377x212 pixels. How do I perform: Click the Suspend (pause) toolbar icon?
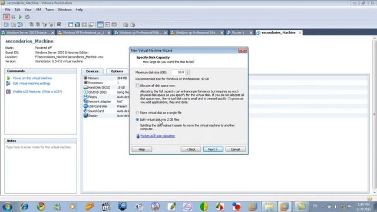pyautogui.click(x=14, y=17)
